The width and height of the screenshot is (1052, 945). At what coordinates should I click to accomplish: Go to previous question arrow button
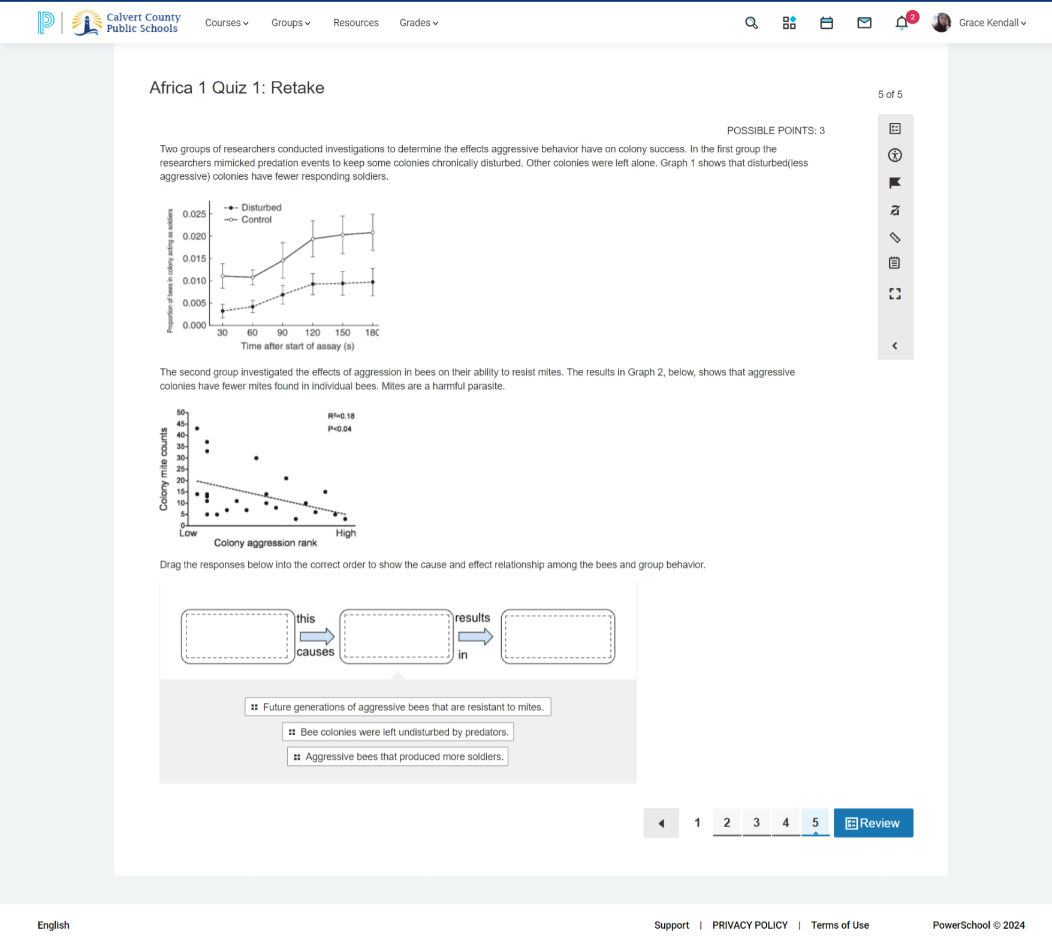(661, 823)
